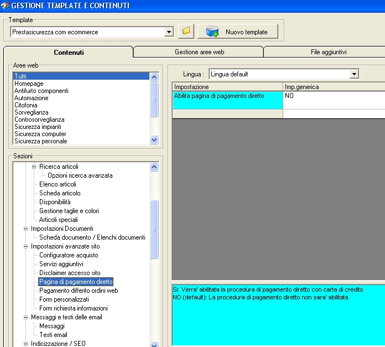Select the Testi email tree item

tap(53, 334)
